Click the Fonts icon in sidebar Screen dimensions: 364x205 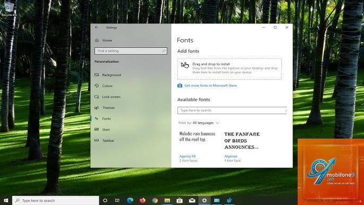tap(97, 118)
